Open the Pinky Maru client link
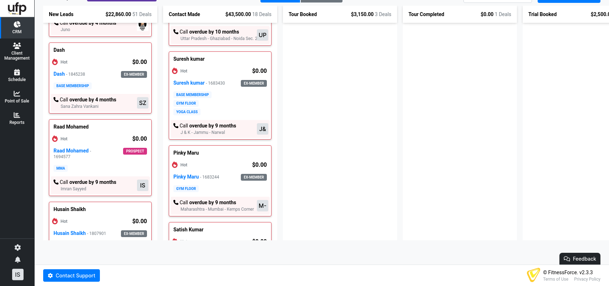The height and width of the screenshot is (286, 609). tap(186, 177)
